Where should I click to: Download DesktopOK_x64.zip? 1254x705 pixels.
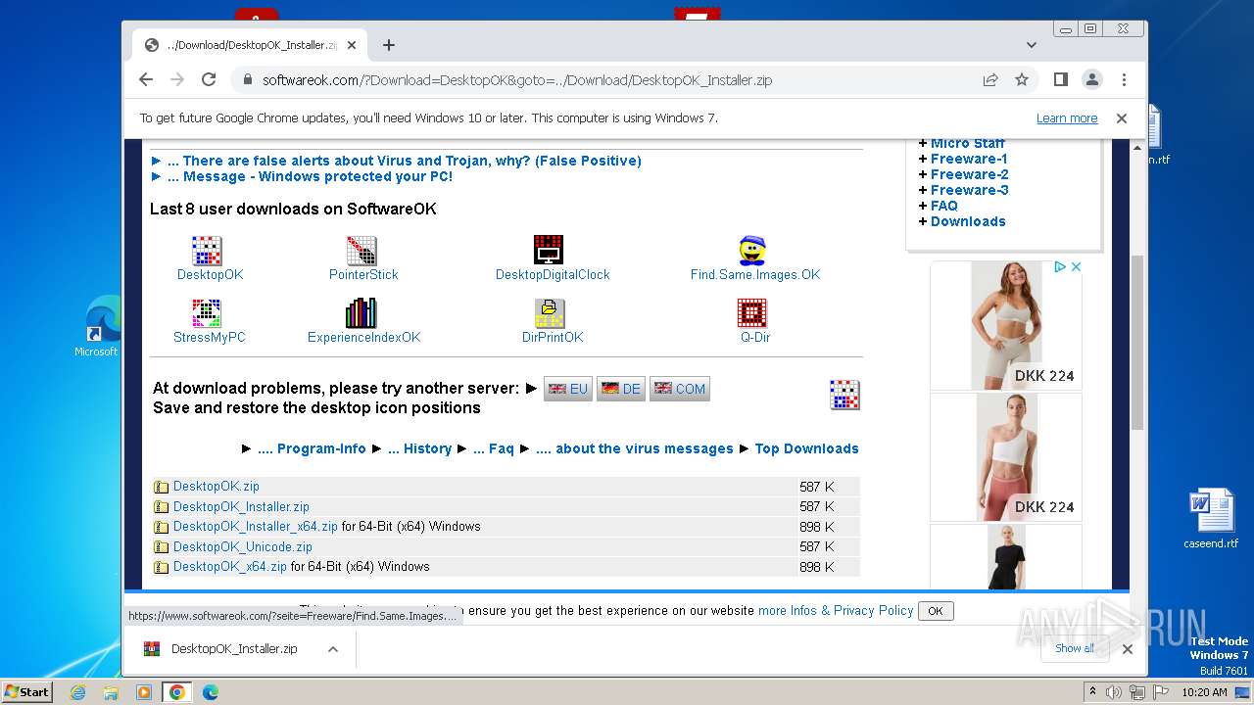pos(230,567)
